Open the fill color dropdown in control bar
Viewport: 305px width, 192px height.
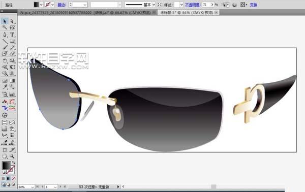[41, 5]
